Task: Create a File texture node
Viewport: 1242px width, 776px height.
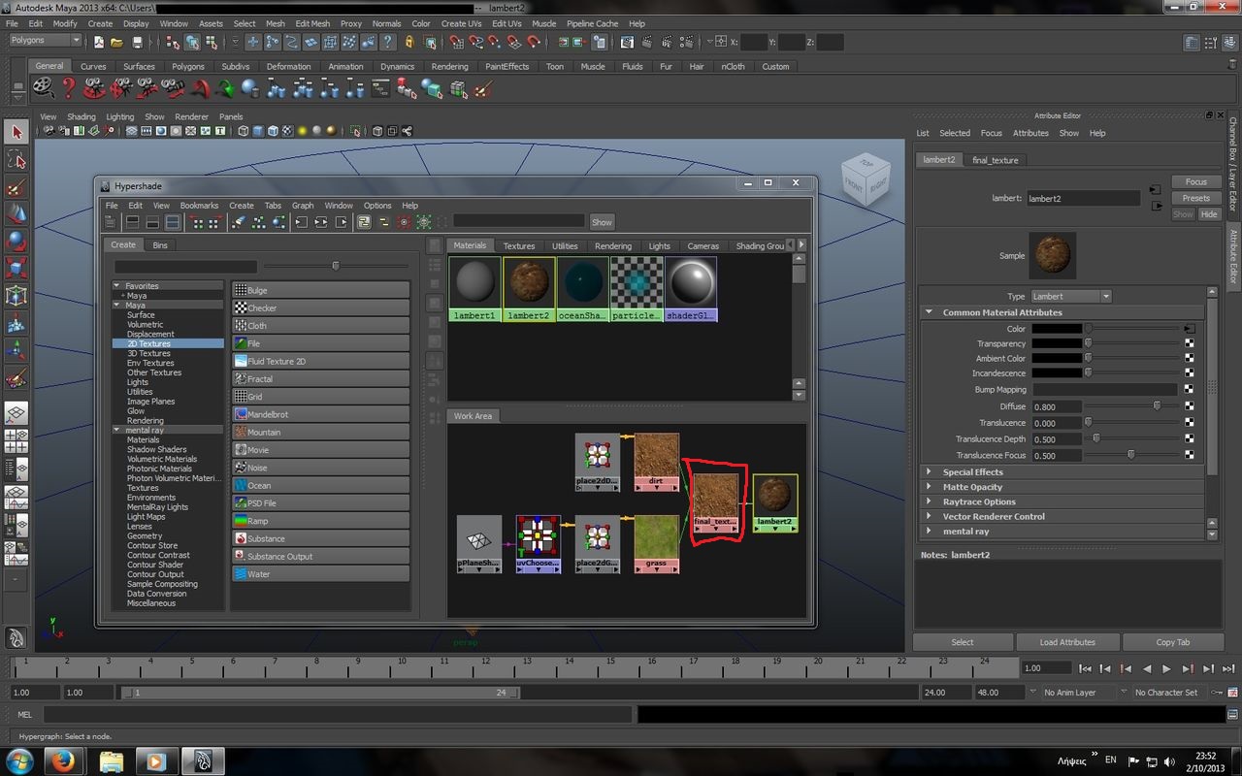Action: 320,343
